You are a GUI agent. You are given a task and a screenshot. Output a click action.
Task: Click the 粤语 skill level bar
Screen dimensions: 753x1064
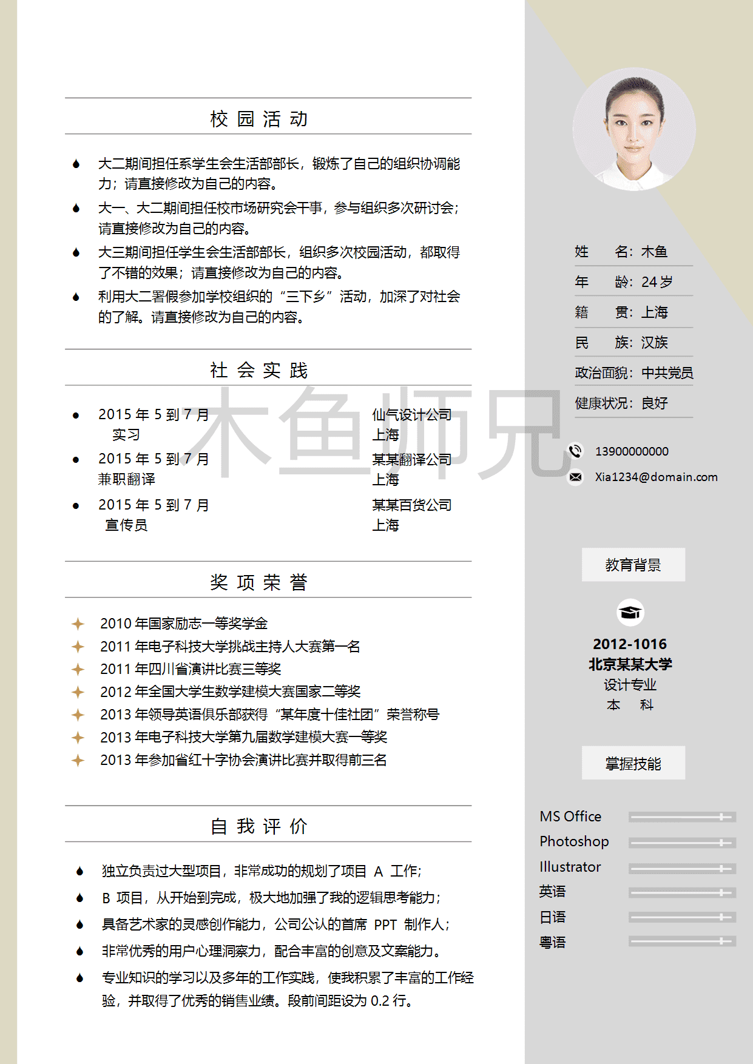[682, 941]
